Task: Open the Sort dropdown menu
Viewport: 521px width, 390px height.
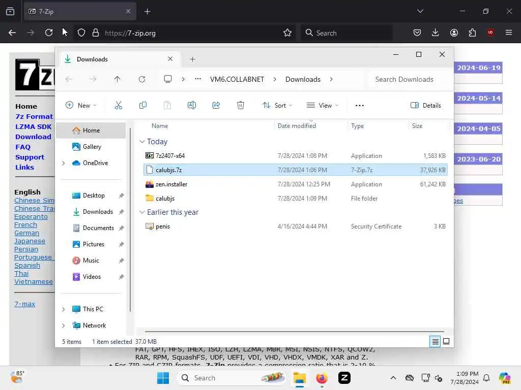Action: [277, 106]
